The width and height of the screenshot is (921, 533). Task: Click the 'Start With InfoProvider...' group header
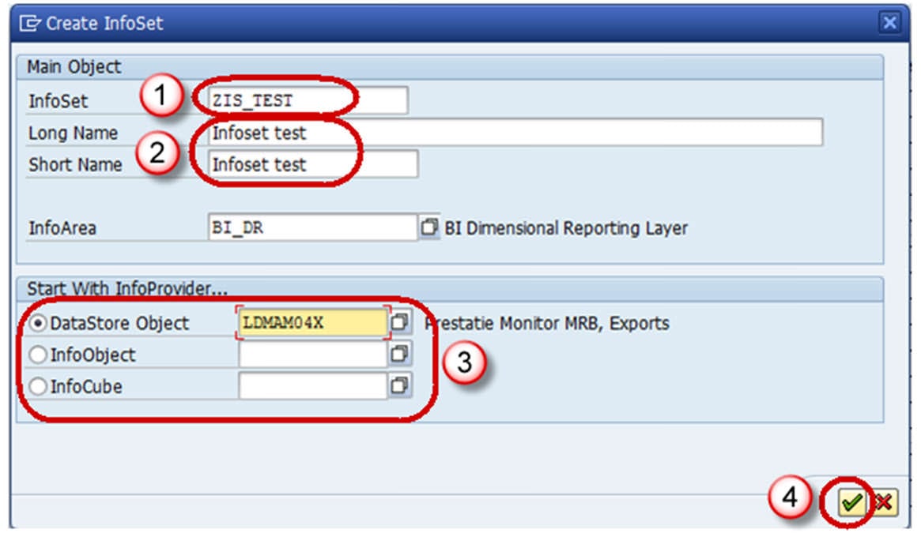[126, 288]
